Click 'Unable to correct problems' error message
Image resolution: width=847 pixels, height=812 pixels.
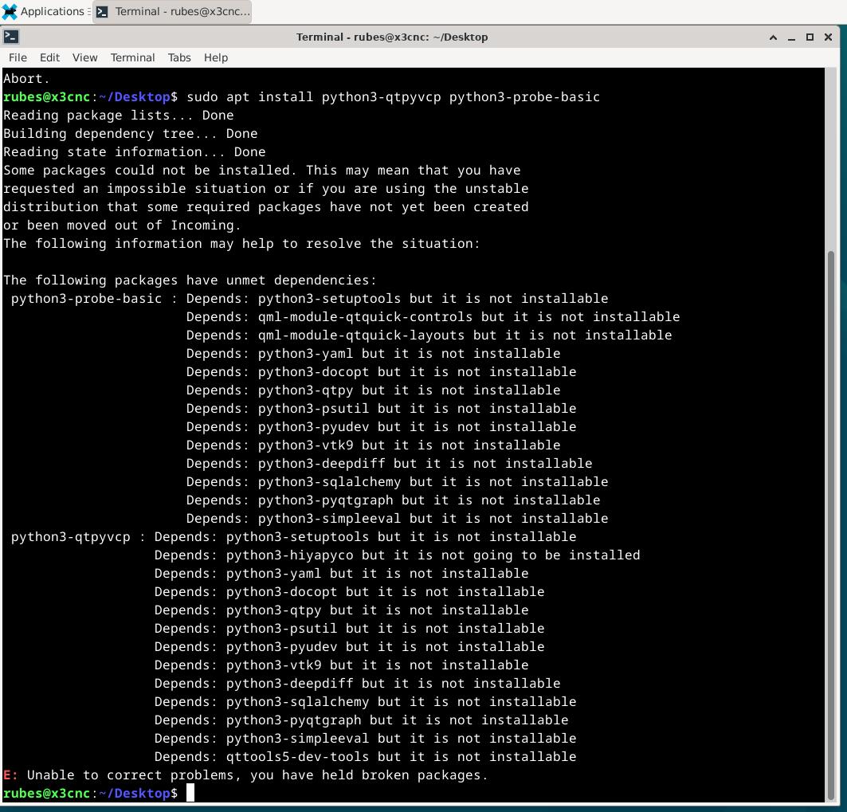click(x=257, y=775)
